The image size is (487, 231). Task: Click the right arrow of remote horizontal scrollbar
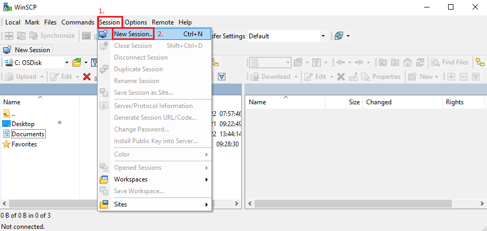482,204
